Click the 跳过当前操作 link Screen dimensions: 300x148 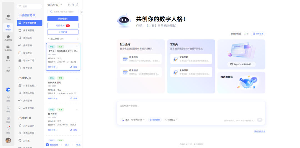click(259, 131)
